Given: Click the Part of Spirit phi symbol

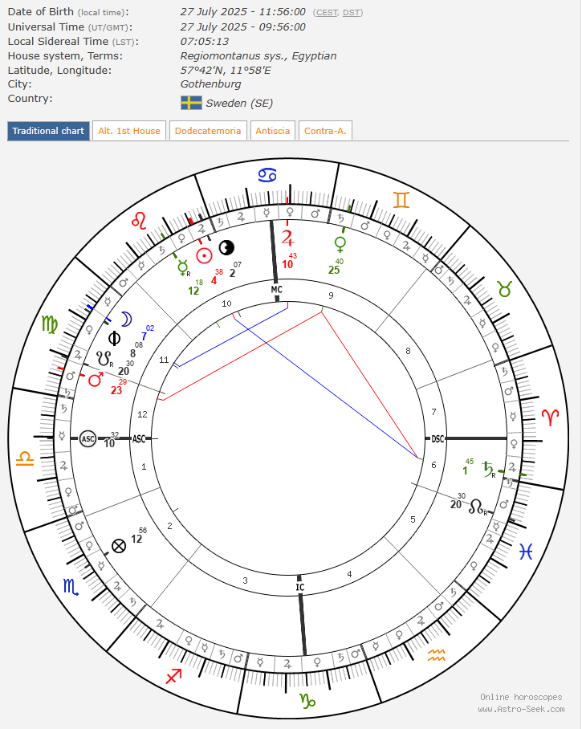Looking at the screenshot, I should click(x=114, y=338).
